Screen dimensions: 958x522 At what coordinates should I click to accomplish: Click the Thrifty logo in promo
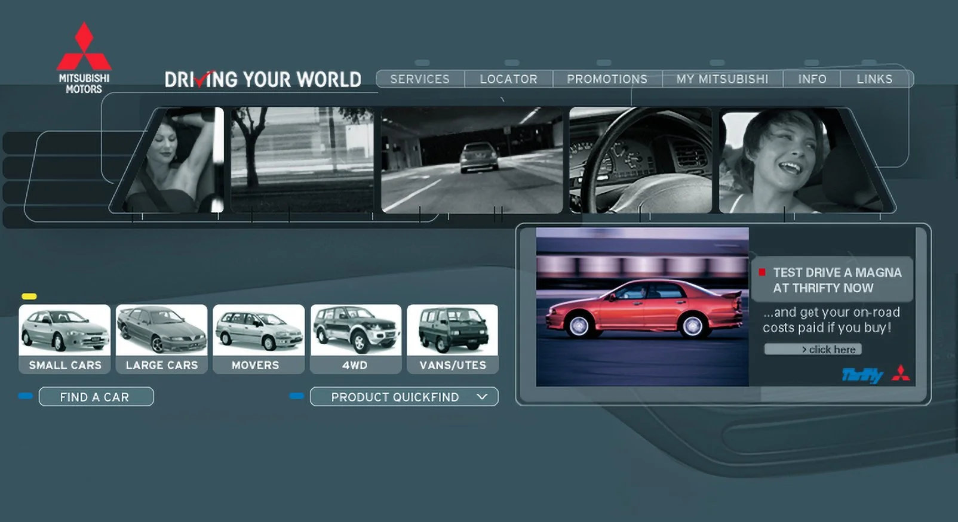click(x=862, y=375)
